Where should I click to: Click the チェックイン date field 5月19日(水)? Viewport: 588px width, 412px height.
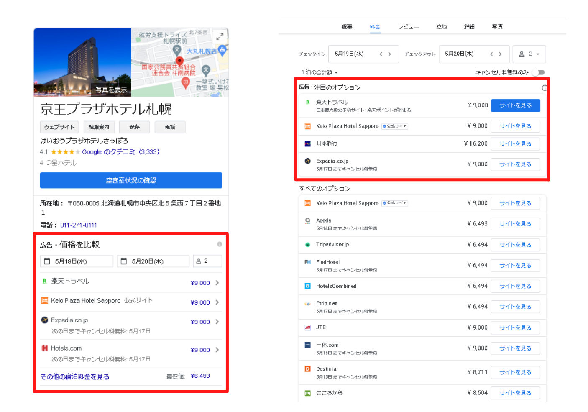(x=363, y=54)
